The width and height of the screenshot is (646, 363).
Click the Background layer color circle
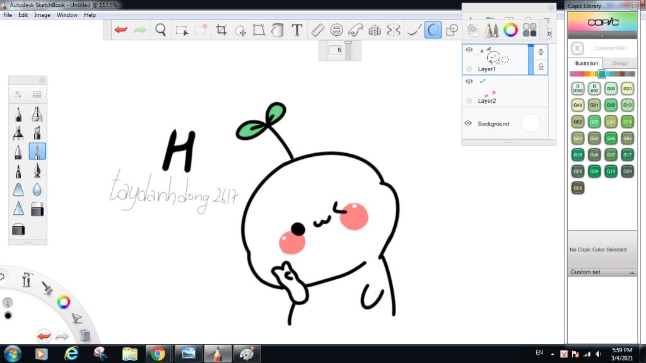pyautogui.click(x=531, y=123)
